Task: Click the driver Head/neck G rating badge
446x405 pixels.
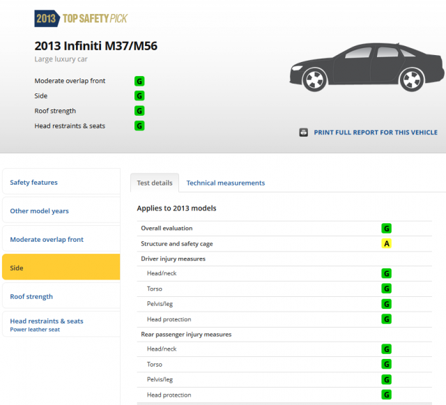Action: [x=386, y=273]
